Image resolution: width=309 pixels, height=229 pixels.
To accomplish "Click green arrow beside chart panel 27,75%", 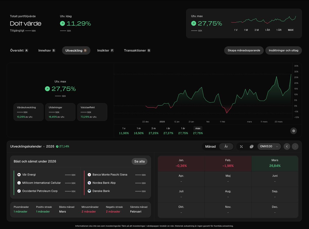I will pyautogui.click(x=47, y=89).
